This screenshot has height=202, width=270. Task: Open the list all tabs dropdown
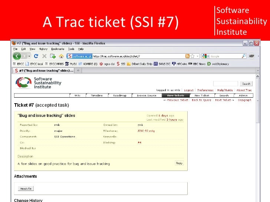point(258,71)
